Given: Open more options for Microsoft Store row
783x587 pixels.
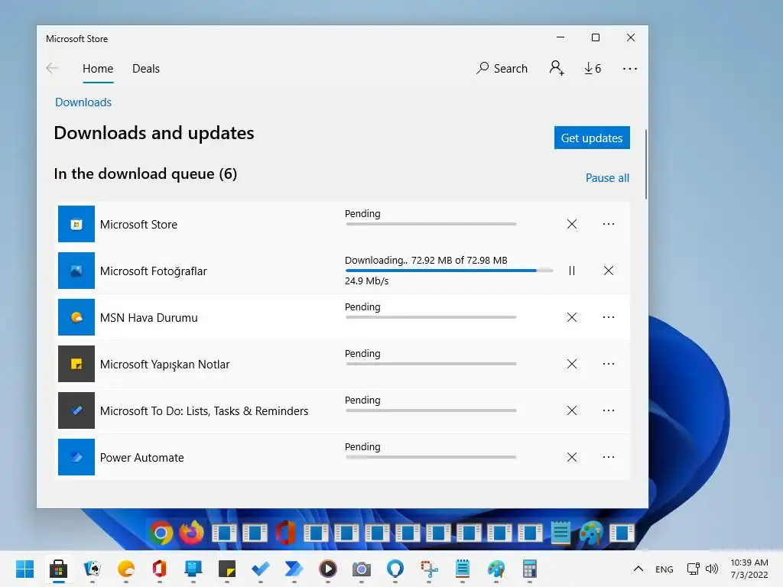Looking at the screenshot, I should [x=608, y=224].
